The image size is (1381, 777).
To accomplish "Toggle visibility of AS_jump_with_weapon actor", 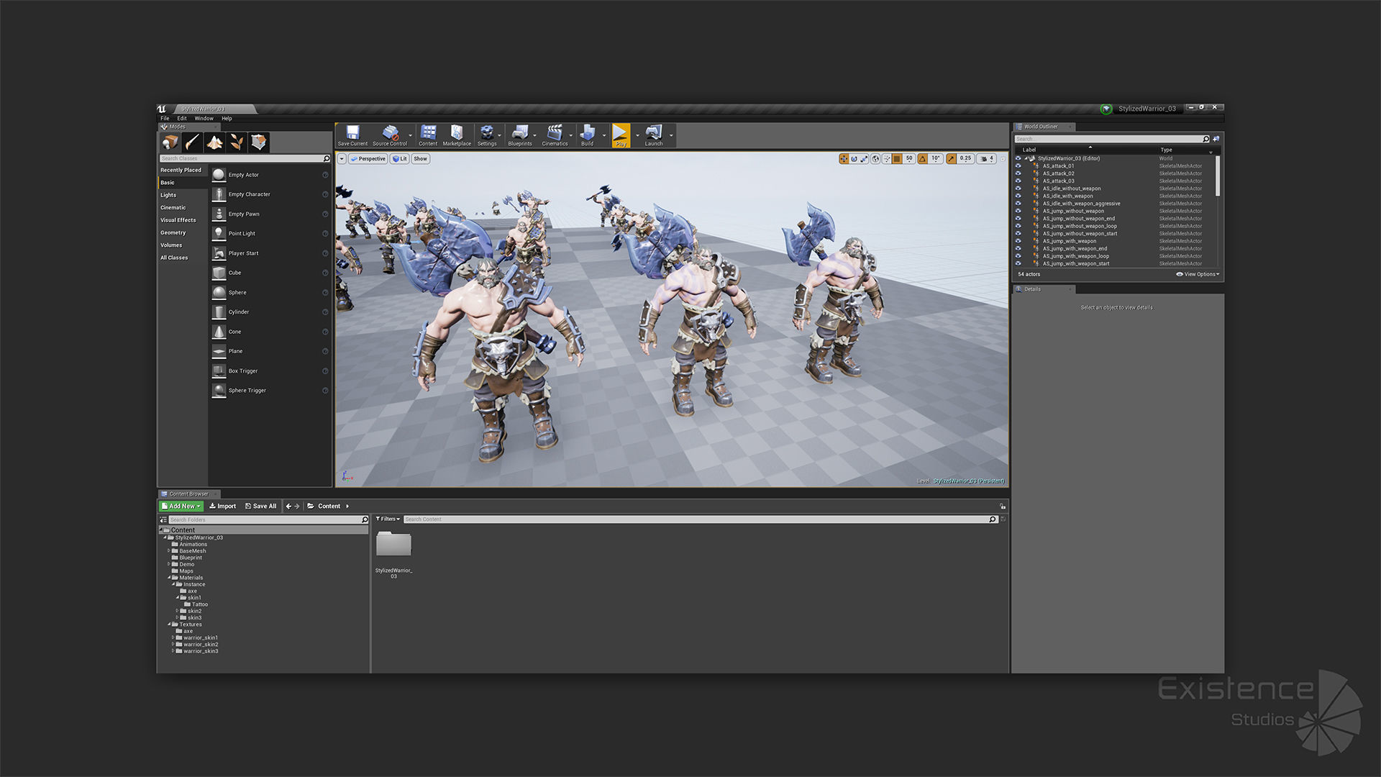I will (x=1018, y=241).
